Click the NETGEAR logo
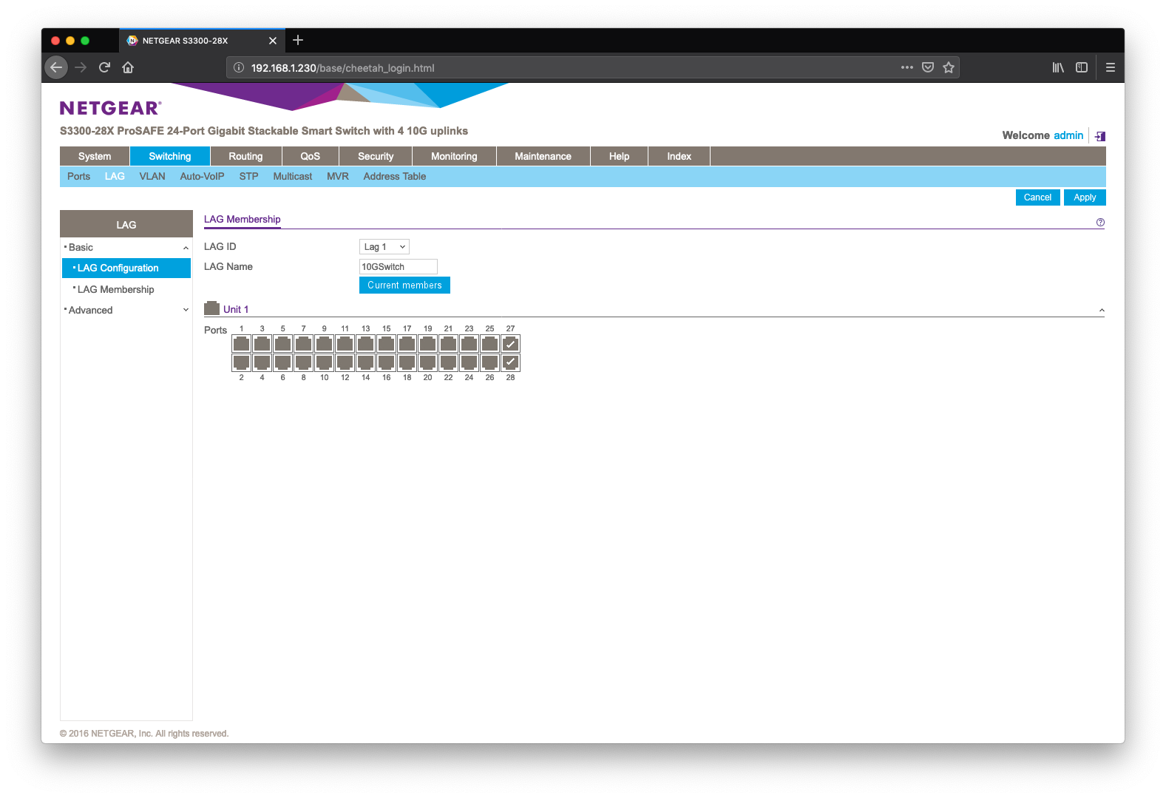 (110, 108)
